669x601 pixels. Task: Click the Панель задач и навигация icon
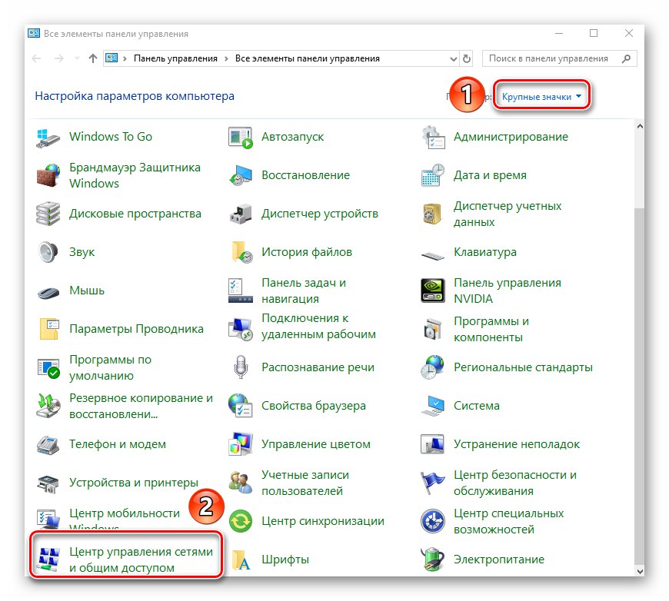point(240,291)
